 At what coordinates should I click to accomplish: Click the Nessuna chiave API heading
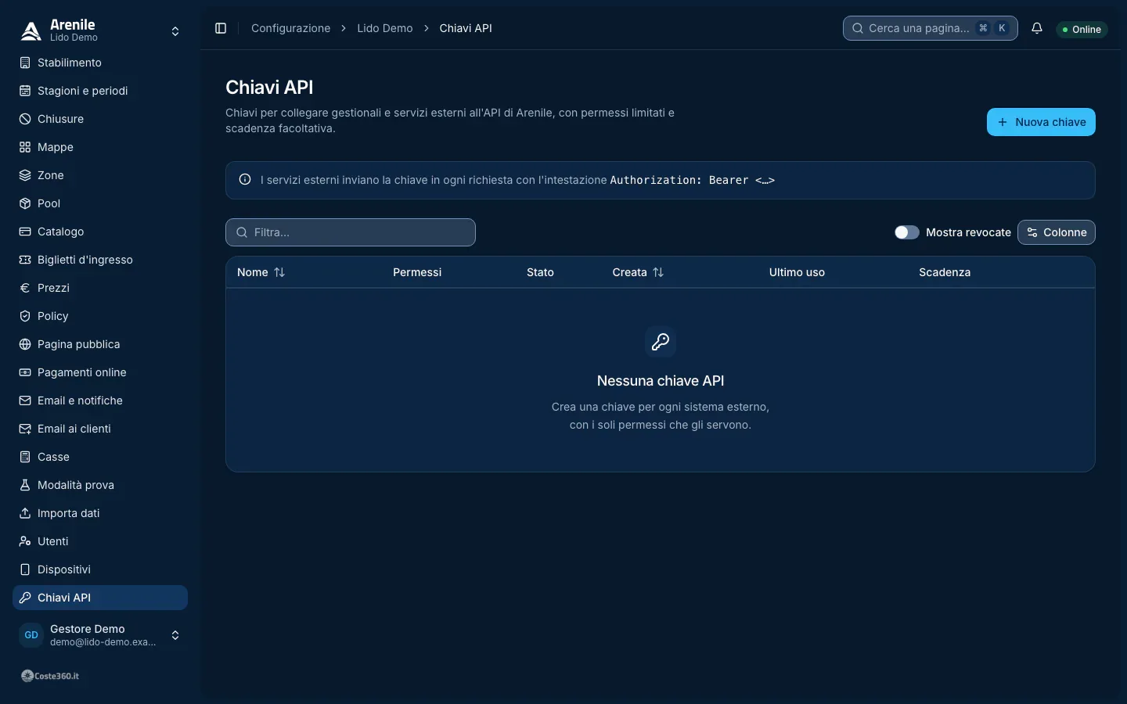click(x=661, y=381)
